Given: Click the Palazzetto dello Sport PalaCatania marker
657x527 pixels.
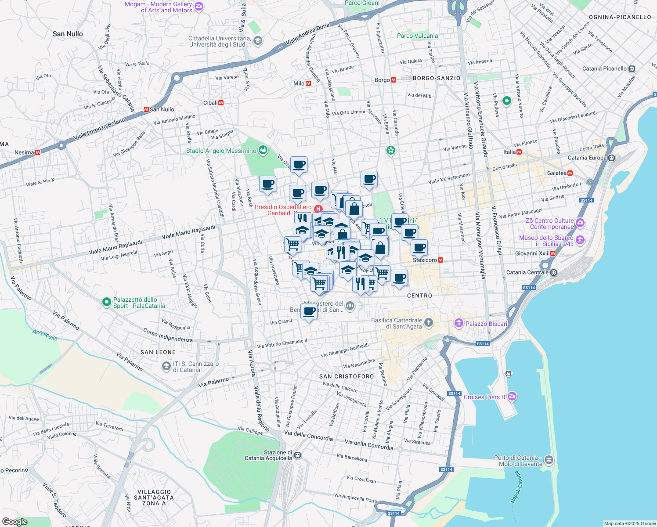Looking at the screenshot, I should coord(106,302).
